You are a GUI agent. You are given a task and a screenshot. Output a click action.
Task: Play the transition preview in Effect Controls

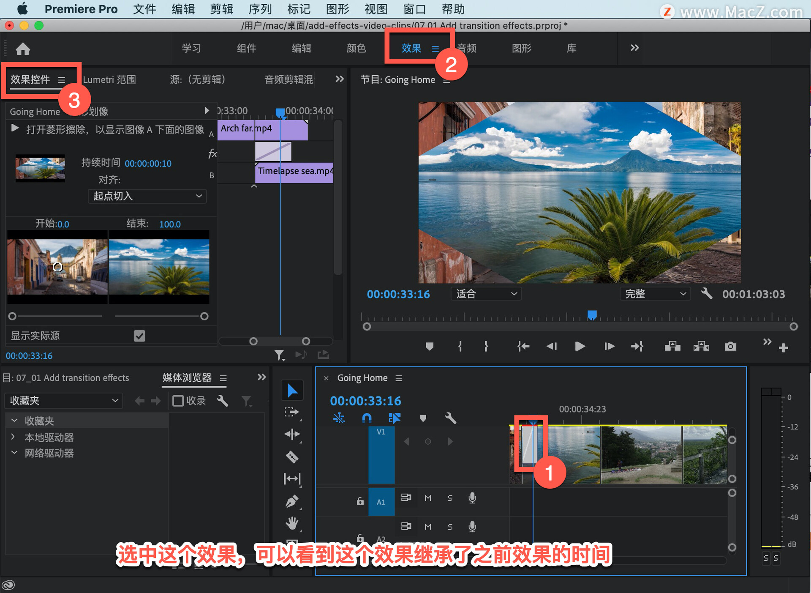point(15,128)
